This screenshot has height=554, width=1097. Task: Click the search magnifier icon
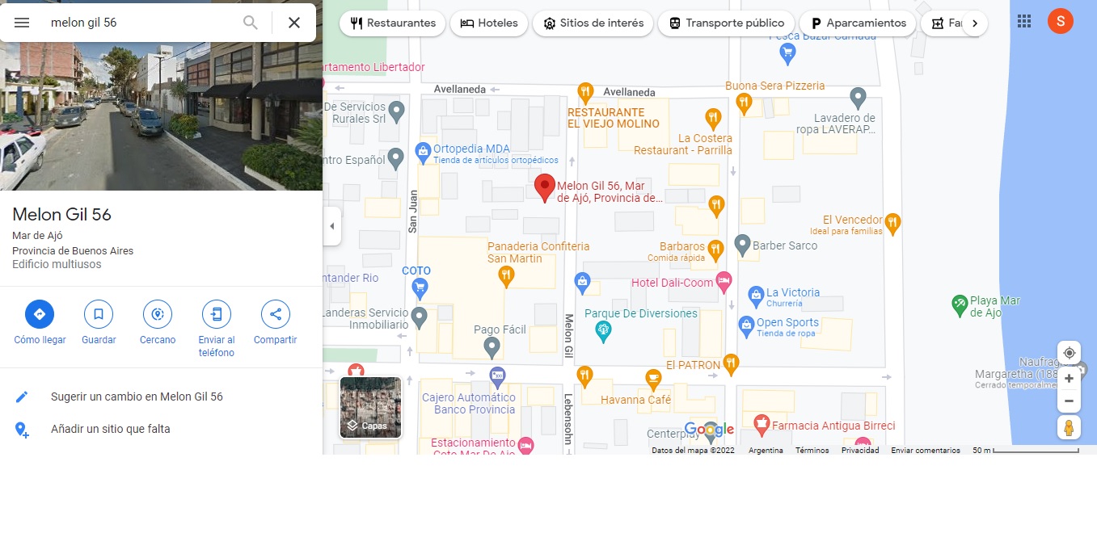click(x=251, y=23)
